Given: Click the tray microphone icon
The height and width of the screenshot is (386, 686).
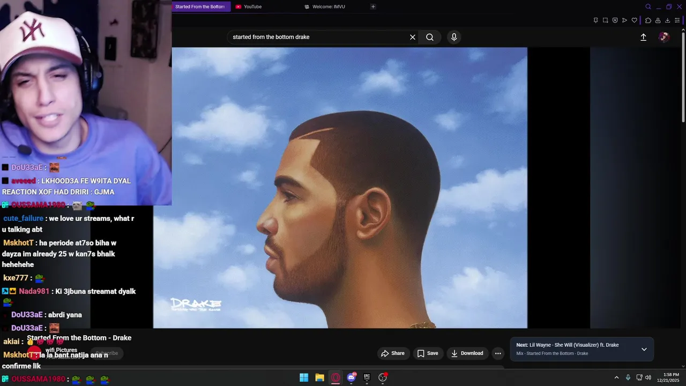Looking at the screenshot, I should click(628, 377).
